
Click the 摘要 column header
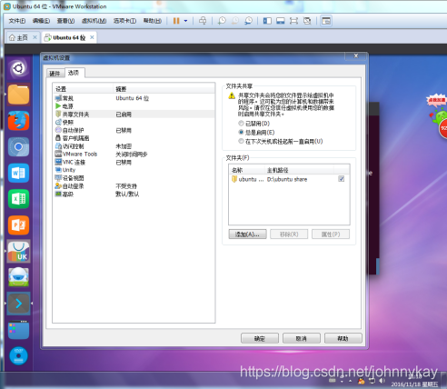164,89
